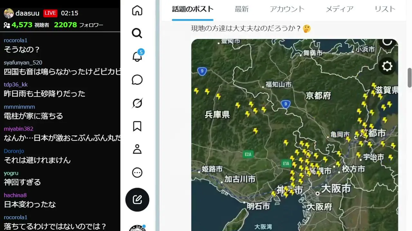
Task: Click the 小浜市 label on the map
Action: point(365,49)
